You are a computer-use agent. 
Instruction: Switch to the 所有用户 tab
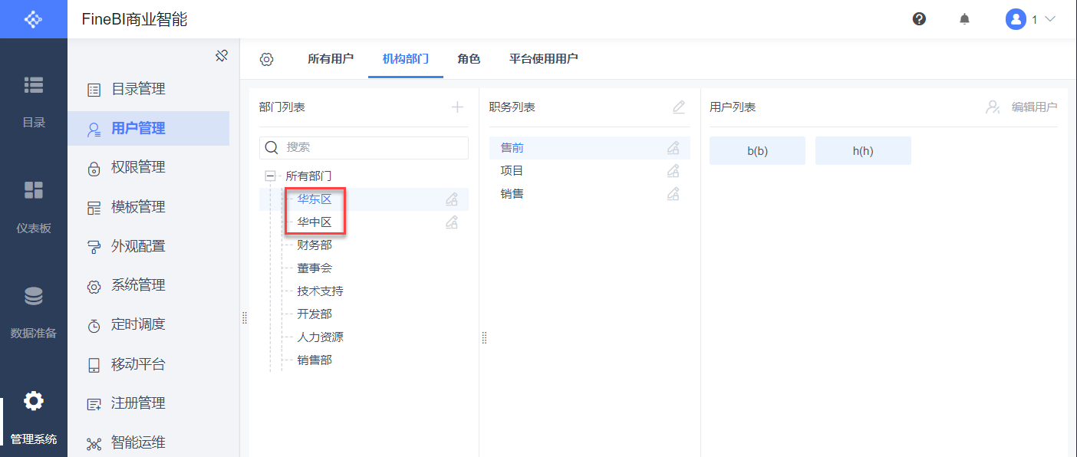point(331,59)
